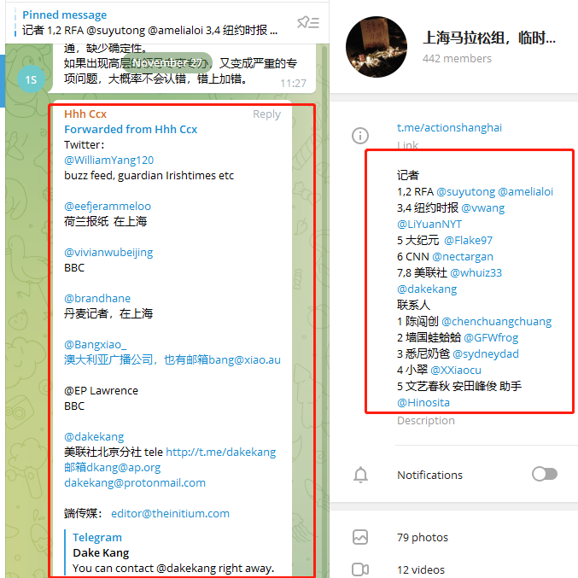Click dakekang@protonmail.com email link
578x578 pixels.
(x=135, y=482)
